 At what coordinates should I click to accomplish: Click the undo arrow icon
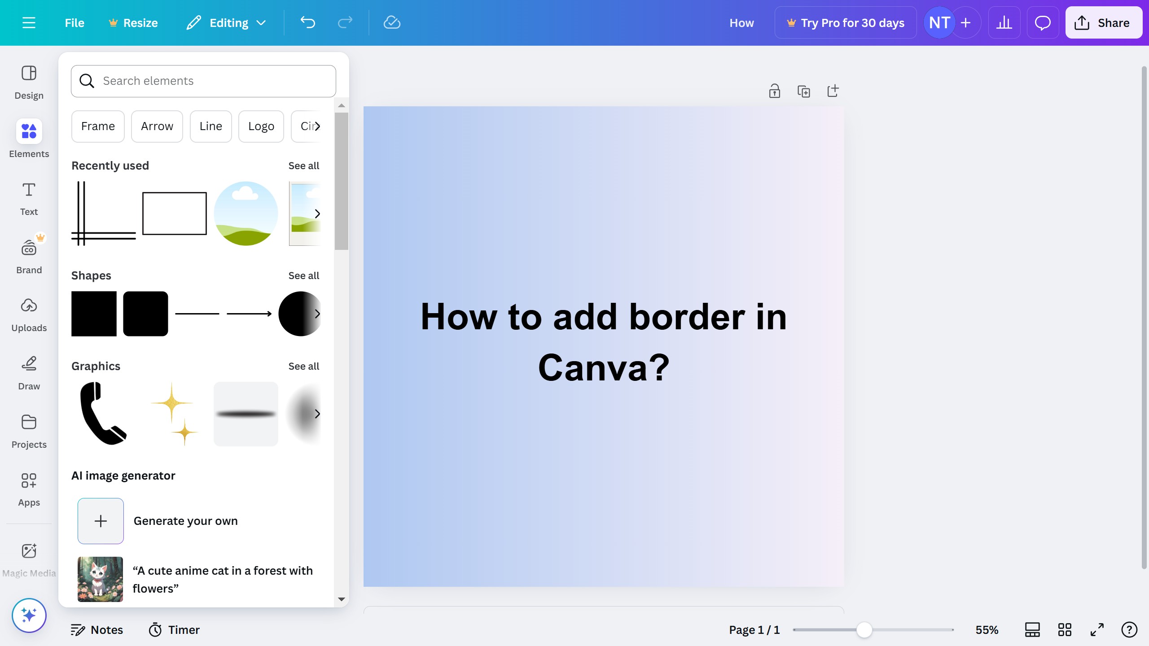tap(308, 23)
